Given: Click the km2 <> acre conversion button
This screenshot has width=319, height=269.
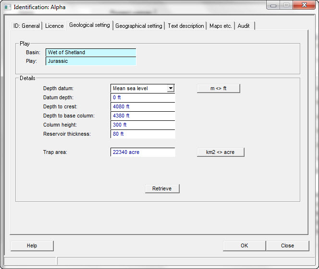Looking at the screenshot, I should 221,152.
